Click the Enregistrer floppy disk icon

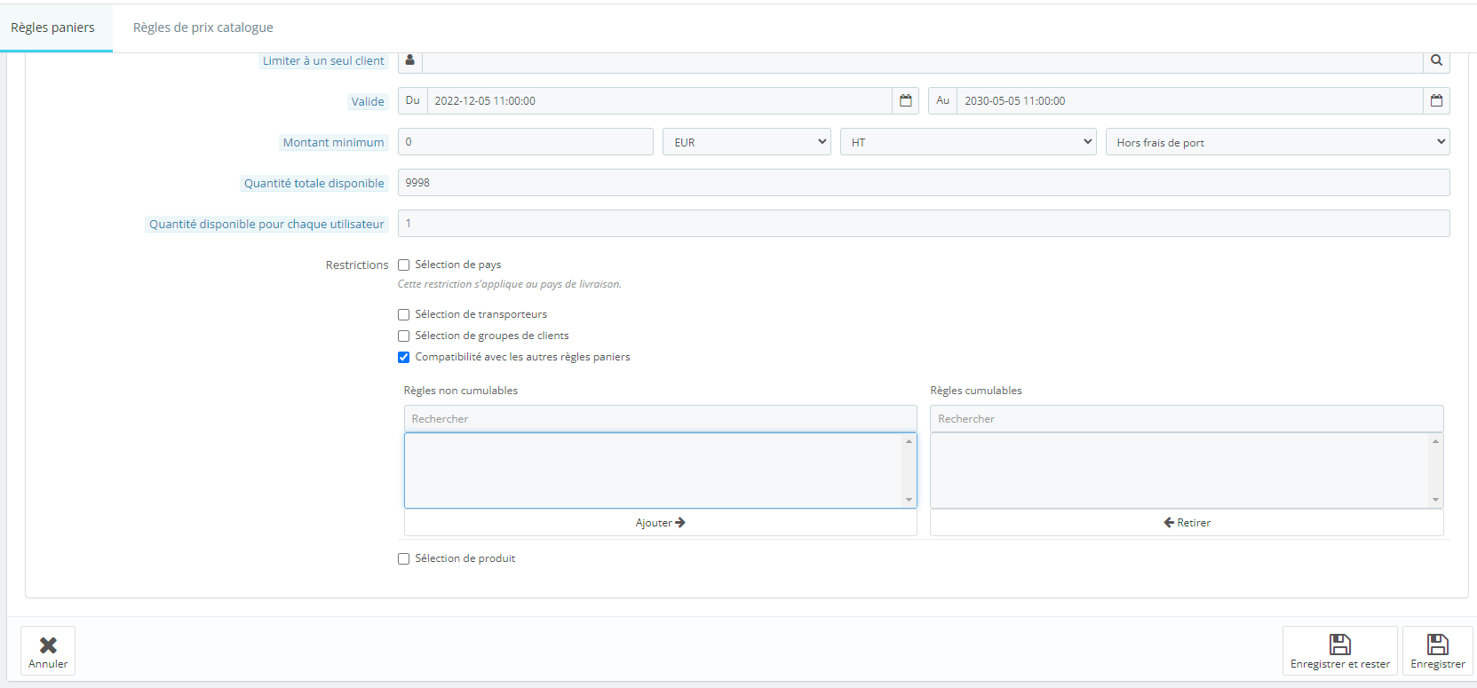(1437, 644)
